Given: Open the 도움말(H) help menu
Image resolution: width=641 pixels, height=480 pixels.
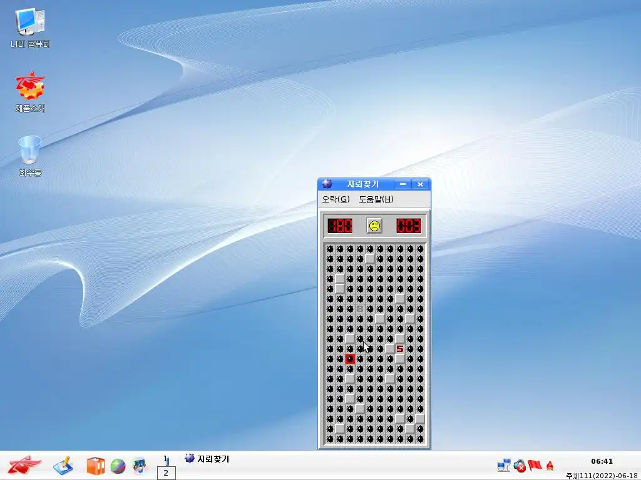Looking at the screenshot, I should point(376,199).
